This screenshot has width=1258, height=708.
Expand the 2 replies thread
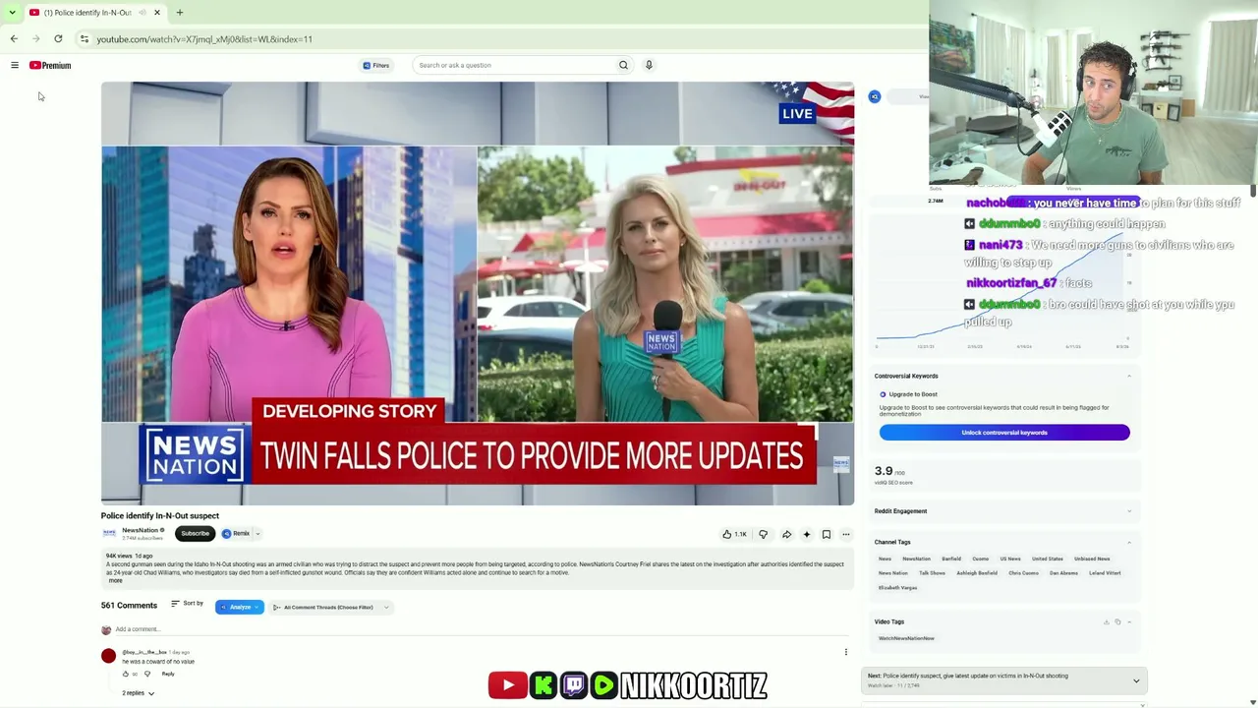[139, 693]
